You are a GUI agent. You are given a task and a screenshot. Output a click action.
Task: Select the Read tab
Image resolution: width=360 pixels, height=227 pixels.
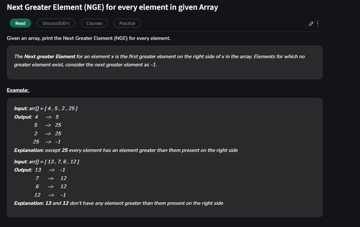20,23
